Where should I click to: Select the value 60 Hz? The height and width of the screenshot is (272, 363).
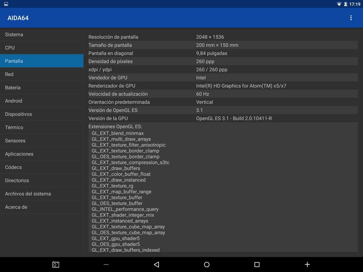click(x=202, y=94)
